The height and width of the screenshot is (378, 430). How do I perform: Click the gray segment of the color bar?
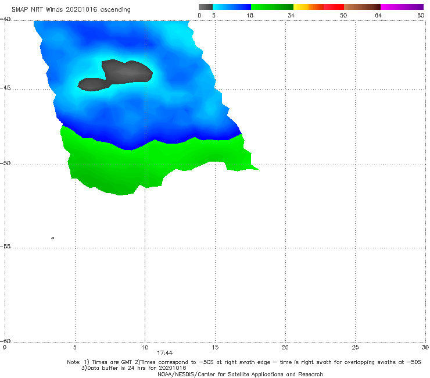[x=206, y=7]
